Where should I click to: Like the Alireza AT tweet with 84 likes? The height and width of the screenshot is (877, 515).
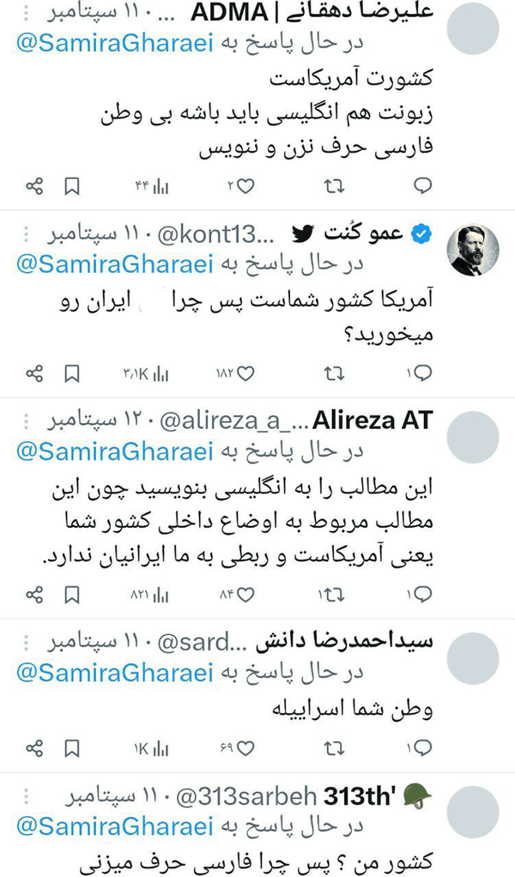(245, 595)
